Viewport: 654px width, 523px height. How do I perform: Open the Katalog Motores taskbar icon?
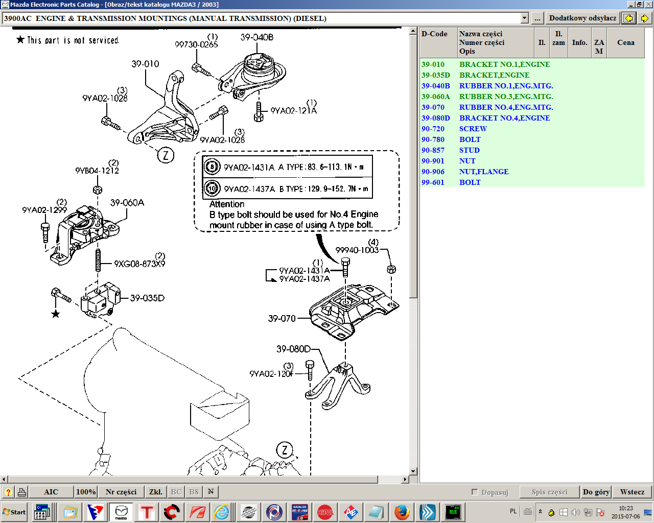click(300, 512)
